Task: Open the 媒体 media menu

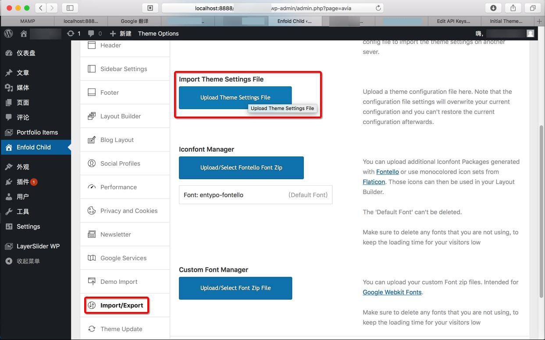Action: tap(36, 88)
